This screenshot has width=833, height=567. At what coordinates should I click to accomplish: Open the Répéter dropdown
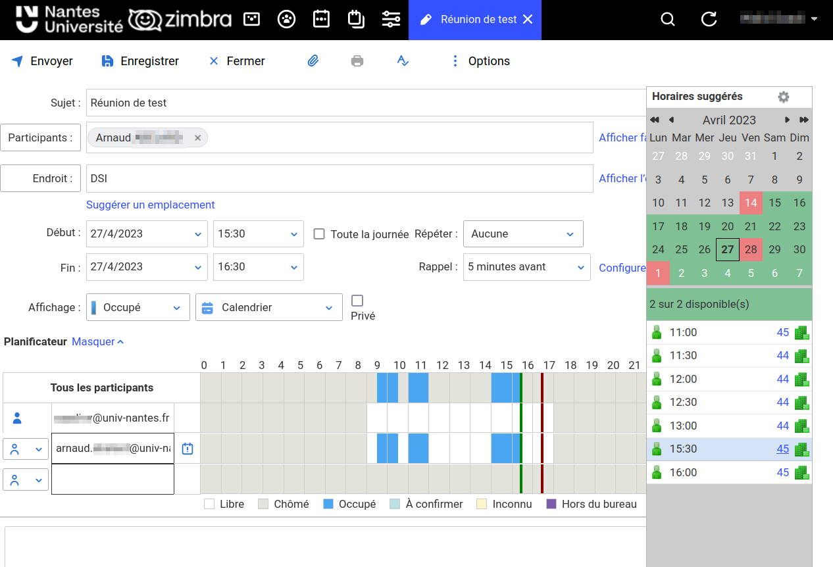[x=523, y=234]
